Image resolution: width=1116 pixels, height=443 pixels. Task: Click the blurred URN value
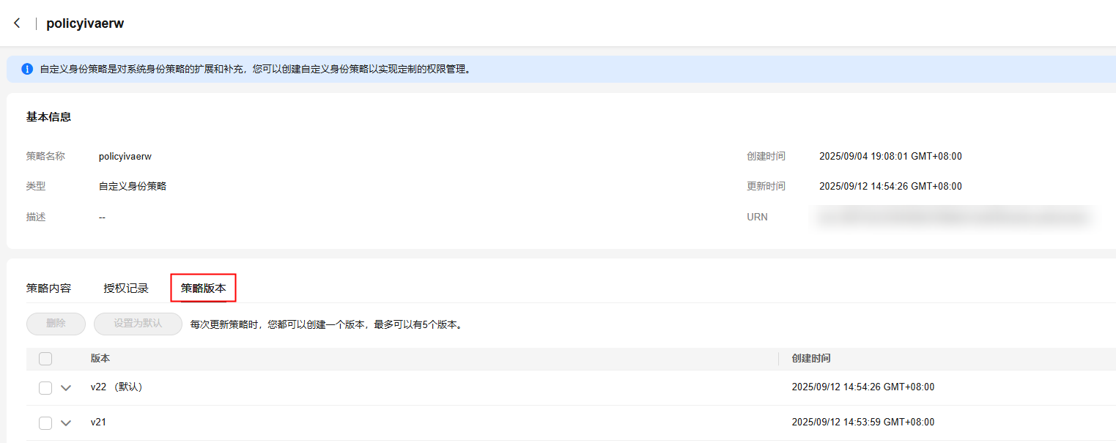point(953,217)
